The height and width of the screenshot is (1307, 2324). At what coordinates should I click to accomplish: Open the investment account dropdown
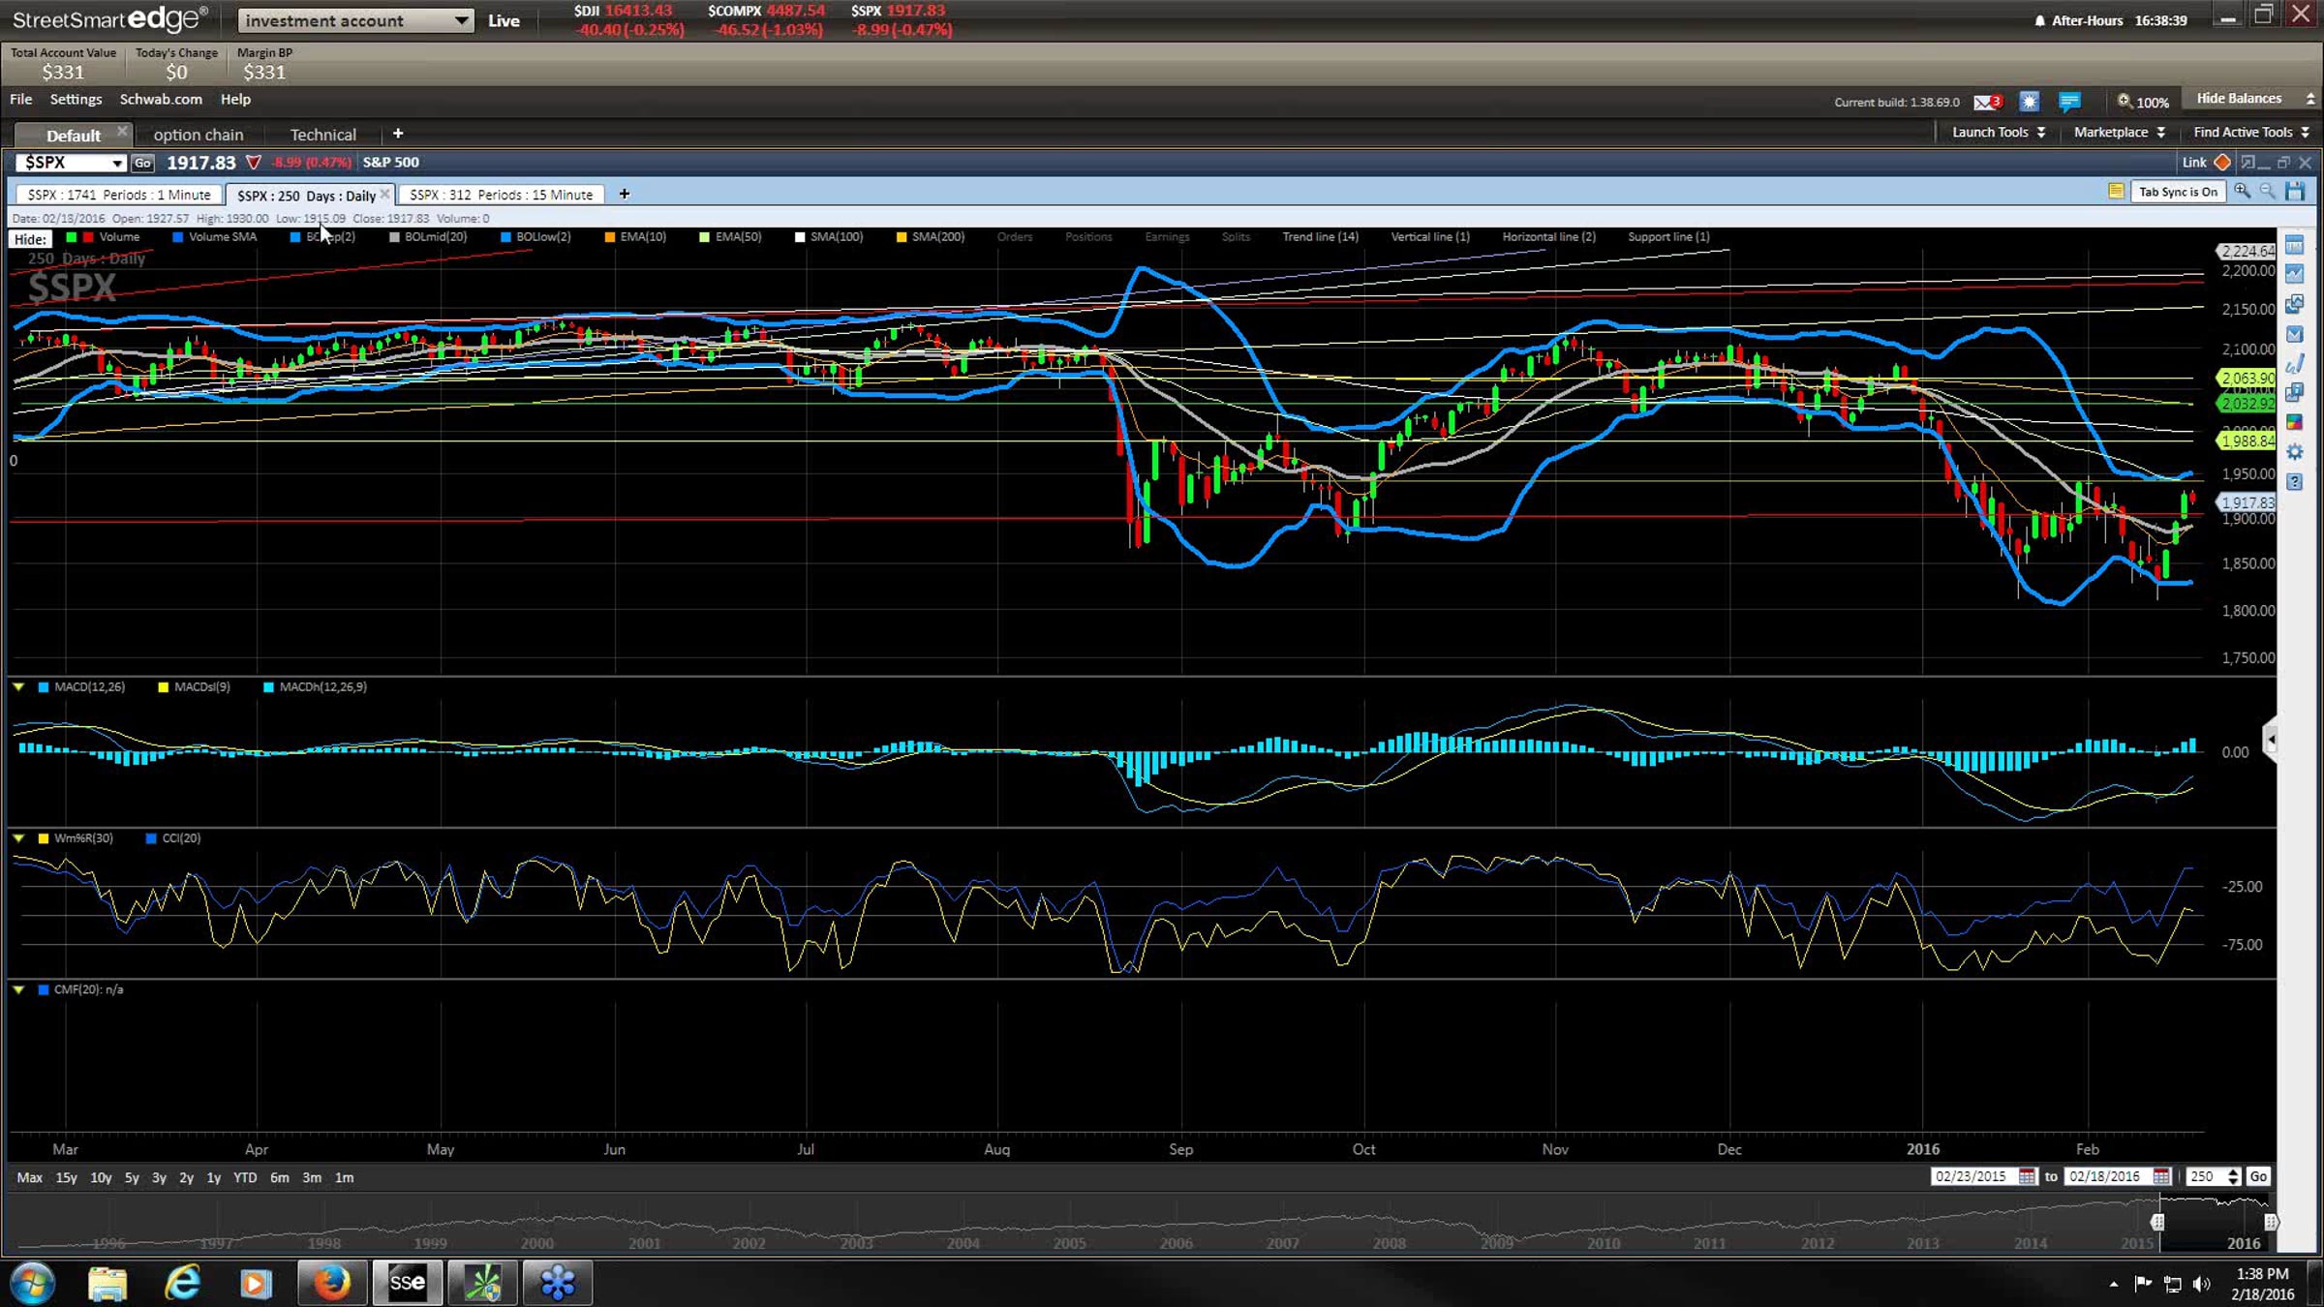coord(355,20)
